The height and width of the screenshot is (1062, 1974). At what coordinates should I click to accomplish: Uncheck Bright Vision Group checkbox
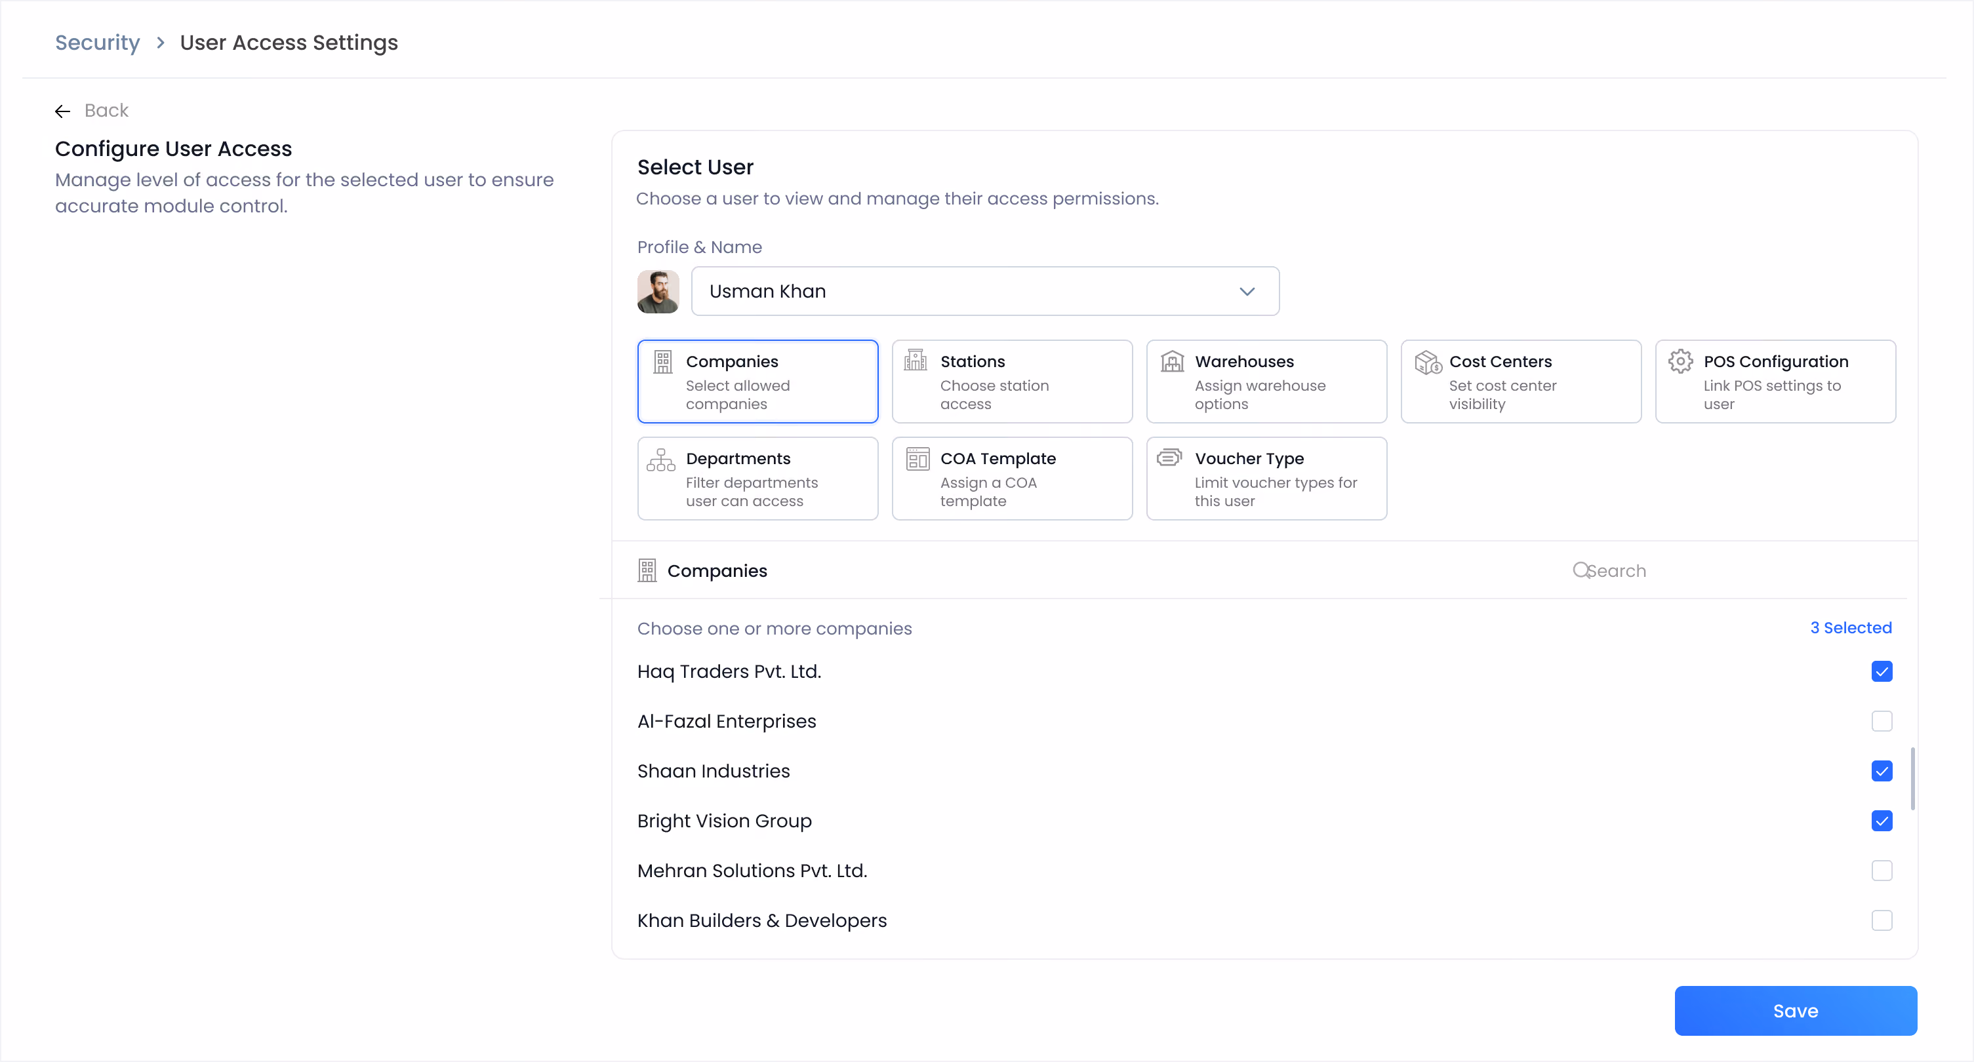pos(1882,821)
